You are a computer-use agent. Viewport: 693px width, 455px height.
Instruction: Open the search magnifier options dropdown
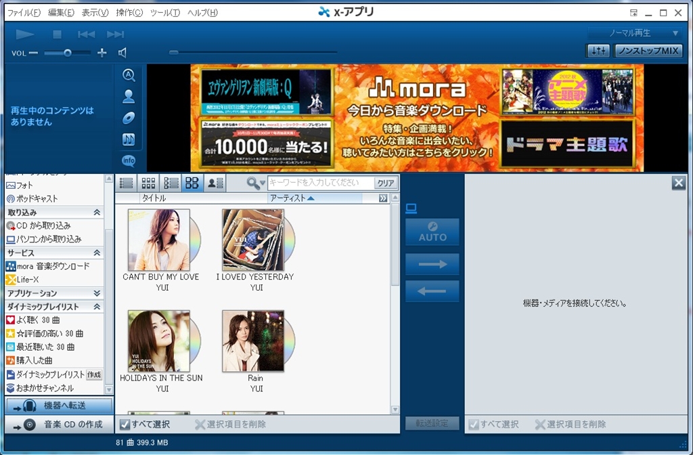tap(256, 183)
